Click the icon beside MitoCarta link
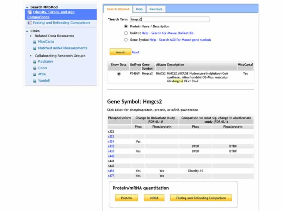 [35, 42]
